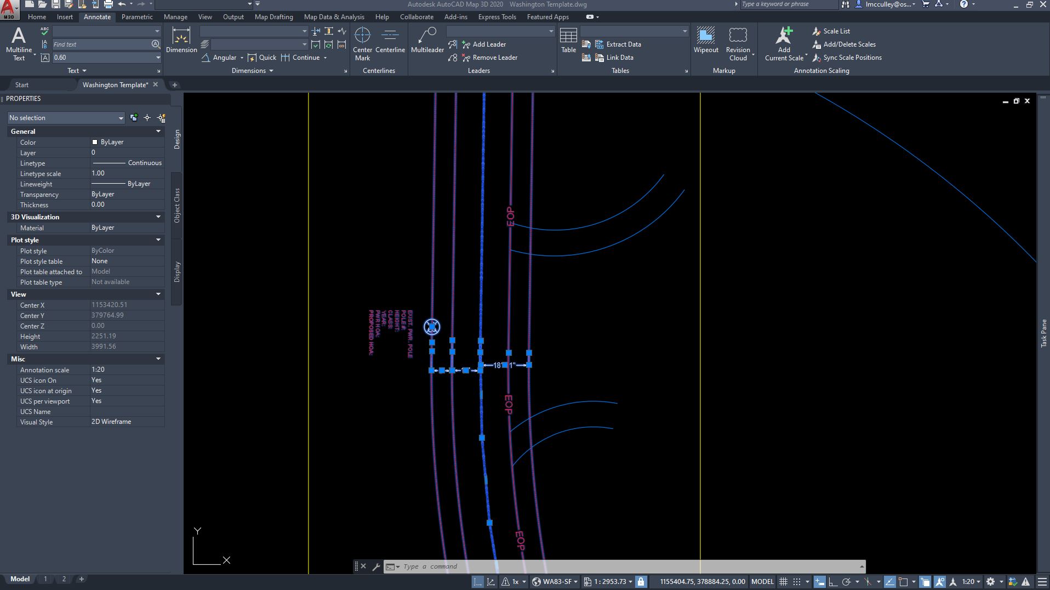Click inside the command line input field
The image size is (1050, 590).
tap(493, 566)
